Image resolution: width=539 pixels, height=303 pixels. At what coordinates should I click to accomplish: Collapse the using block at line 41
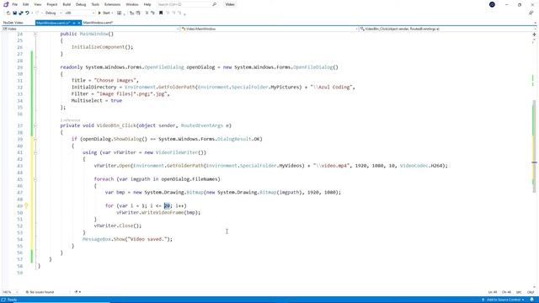35,152
